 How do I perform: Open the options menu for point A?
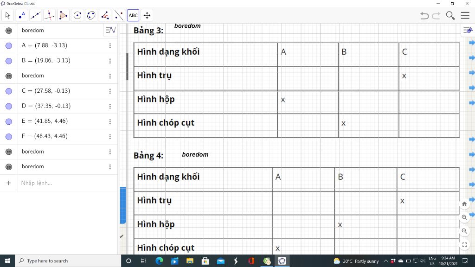click(x=110, y=46)
